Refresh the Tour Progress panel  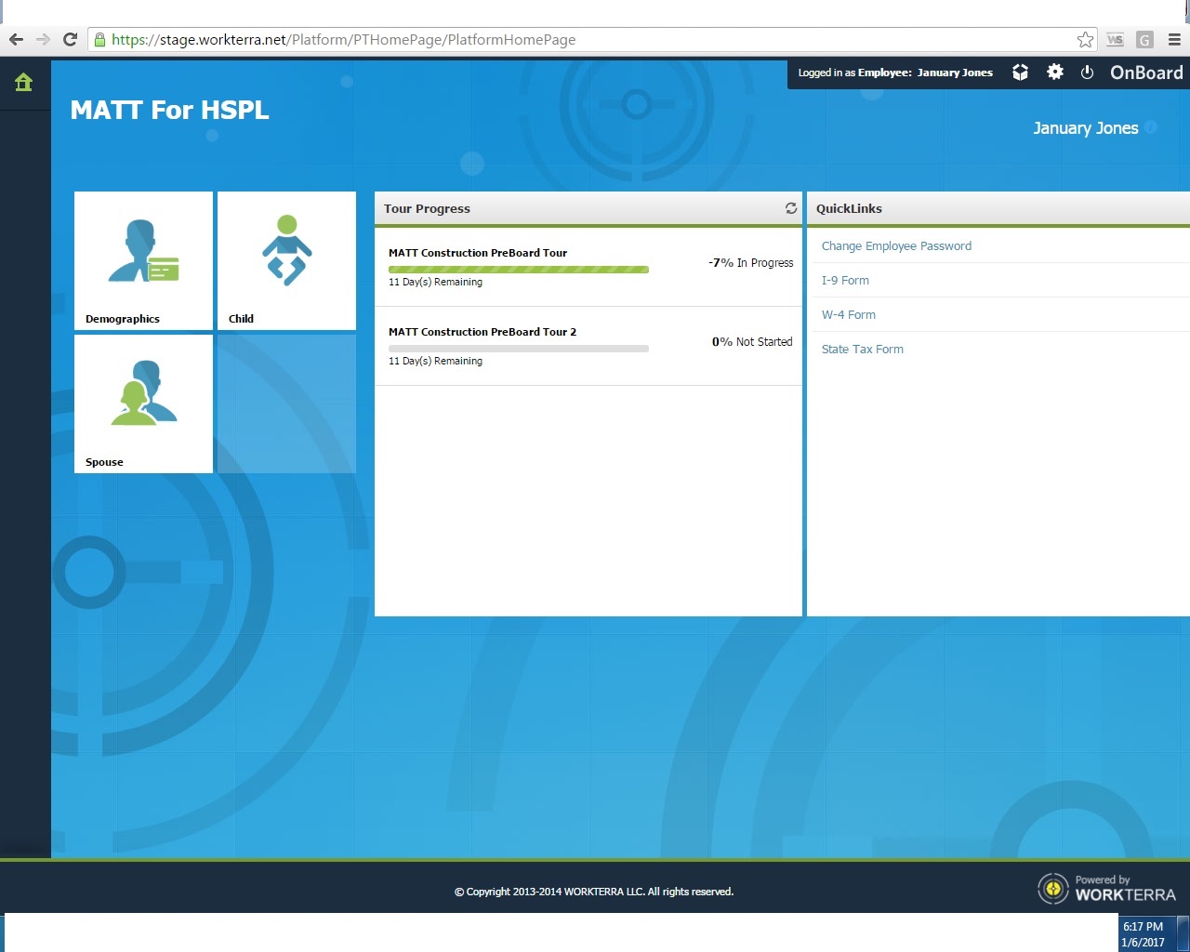point(791,208)
